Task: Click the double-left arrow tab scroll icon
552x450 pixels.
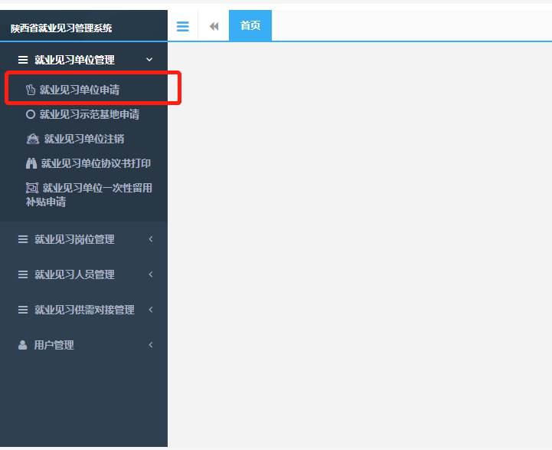Action: click(x=214, y=26)
